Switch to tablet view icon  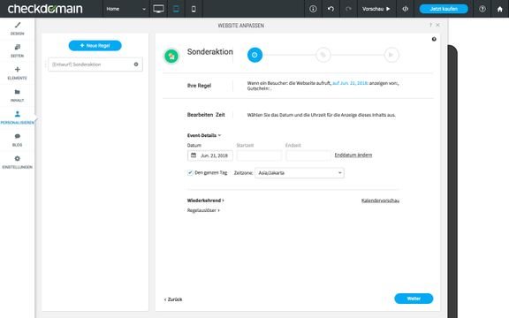click(176, 9)
